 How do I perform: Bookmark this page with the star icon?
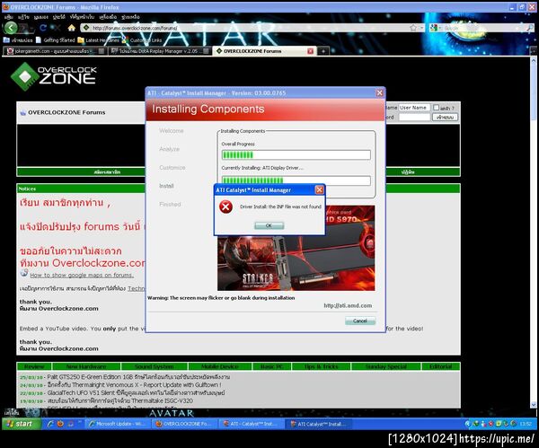tap(413, 28)
